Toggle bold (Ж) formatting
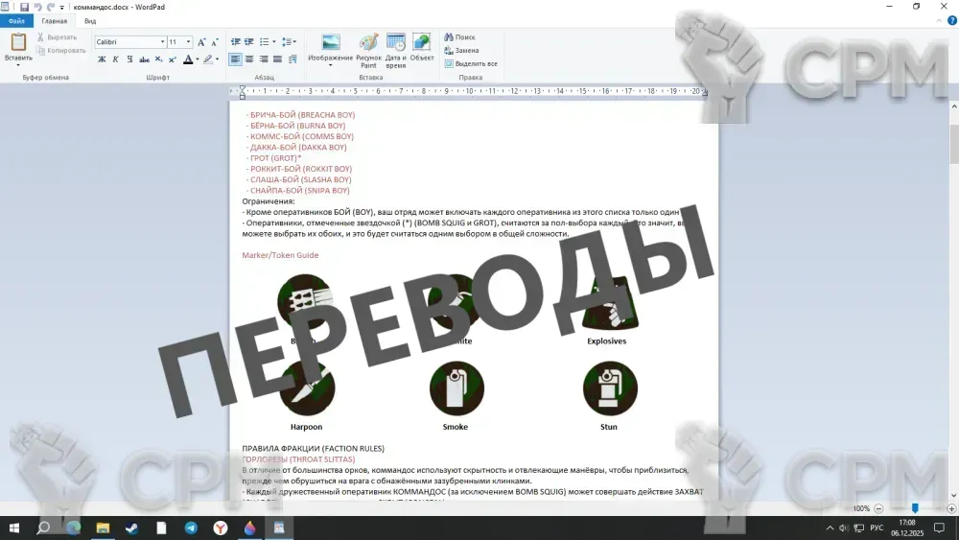 (102, 59)
